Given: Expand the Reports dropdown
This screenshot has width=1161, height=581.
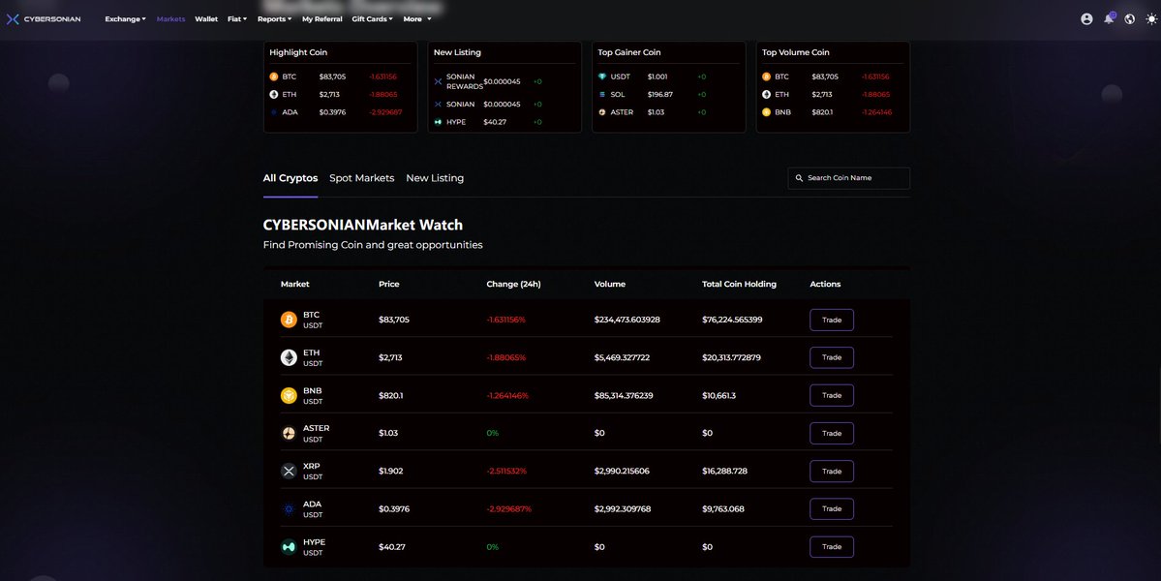Looking at the screenshot, I should pos(274,17).
